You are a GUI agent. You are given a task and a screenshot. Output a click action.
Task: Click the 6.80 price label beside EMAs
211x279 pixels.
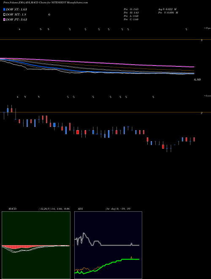click(x=197, y=80)
